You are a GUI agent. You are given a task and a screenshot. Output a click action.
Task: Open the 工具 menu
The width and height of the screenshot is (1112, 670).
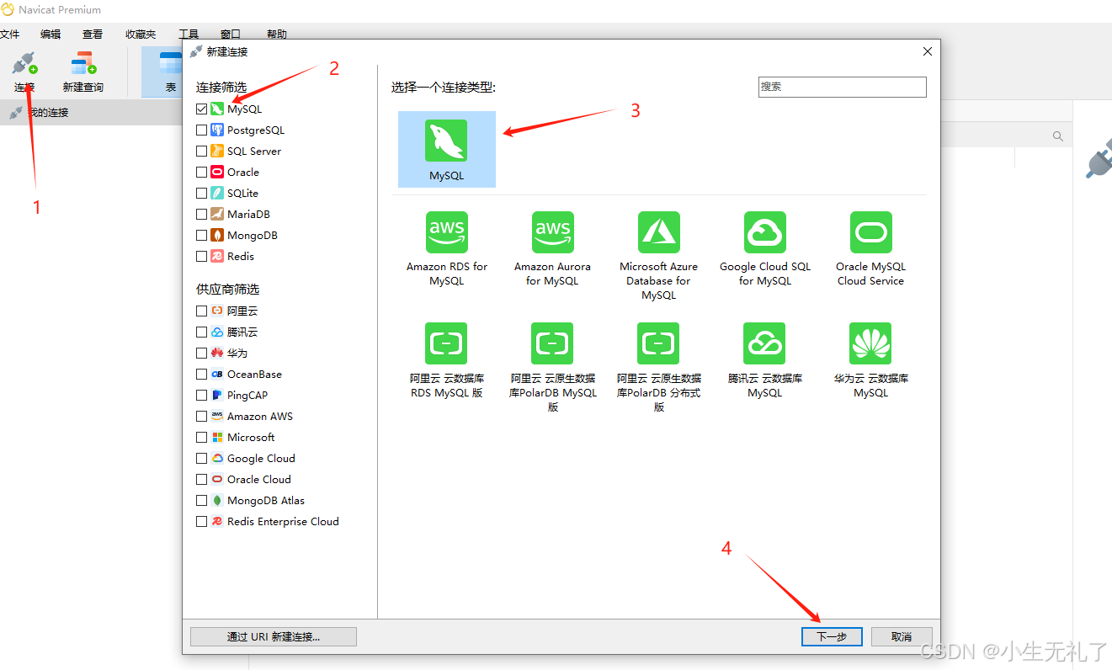coord(189,35)
